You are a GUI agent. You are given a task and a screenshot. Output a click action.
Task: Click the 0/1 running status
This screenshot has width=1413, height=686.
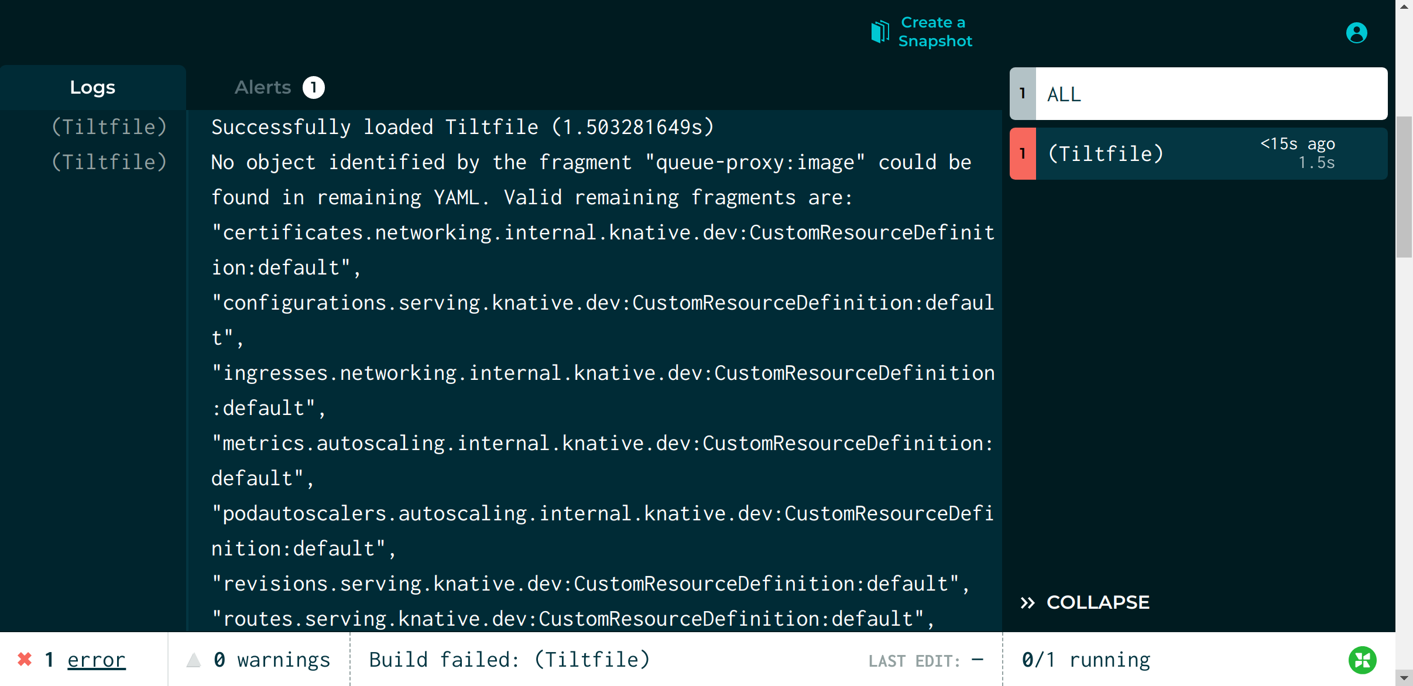1086,660
